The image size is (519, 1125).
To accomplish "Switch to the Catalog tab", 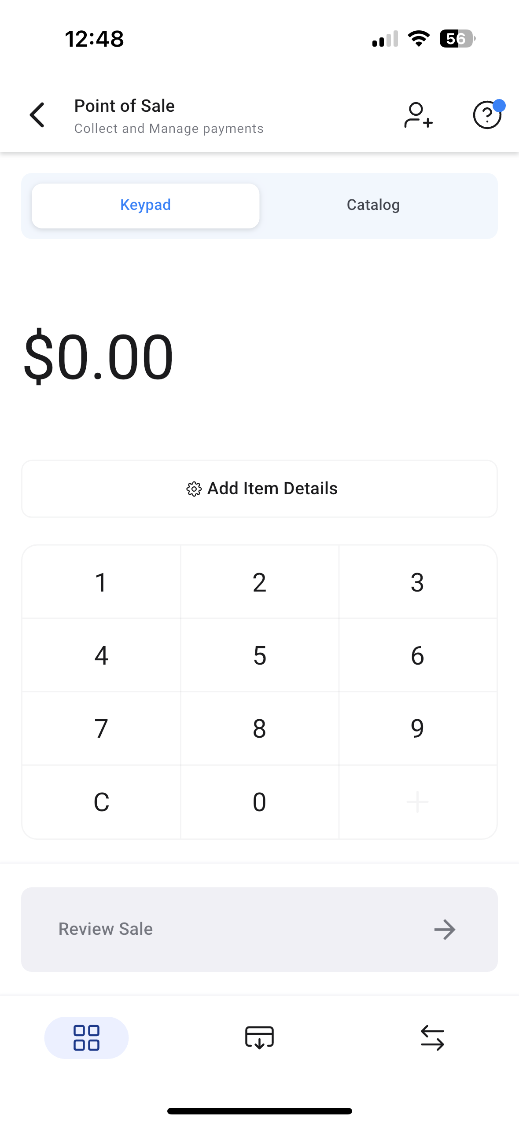I will click(373, 205).
